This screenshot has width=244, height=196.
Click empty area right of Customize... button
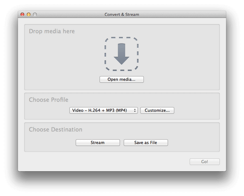[x=196, y=110]
